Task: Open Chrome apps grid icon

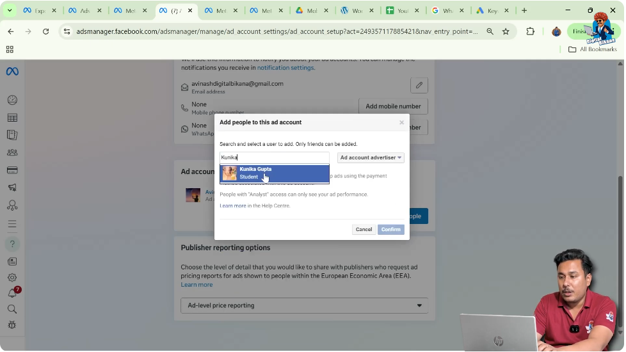Action: (10, 49)
